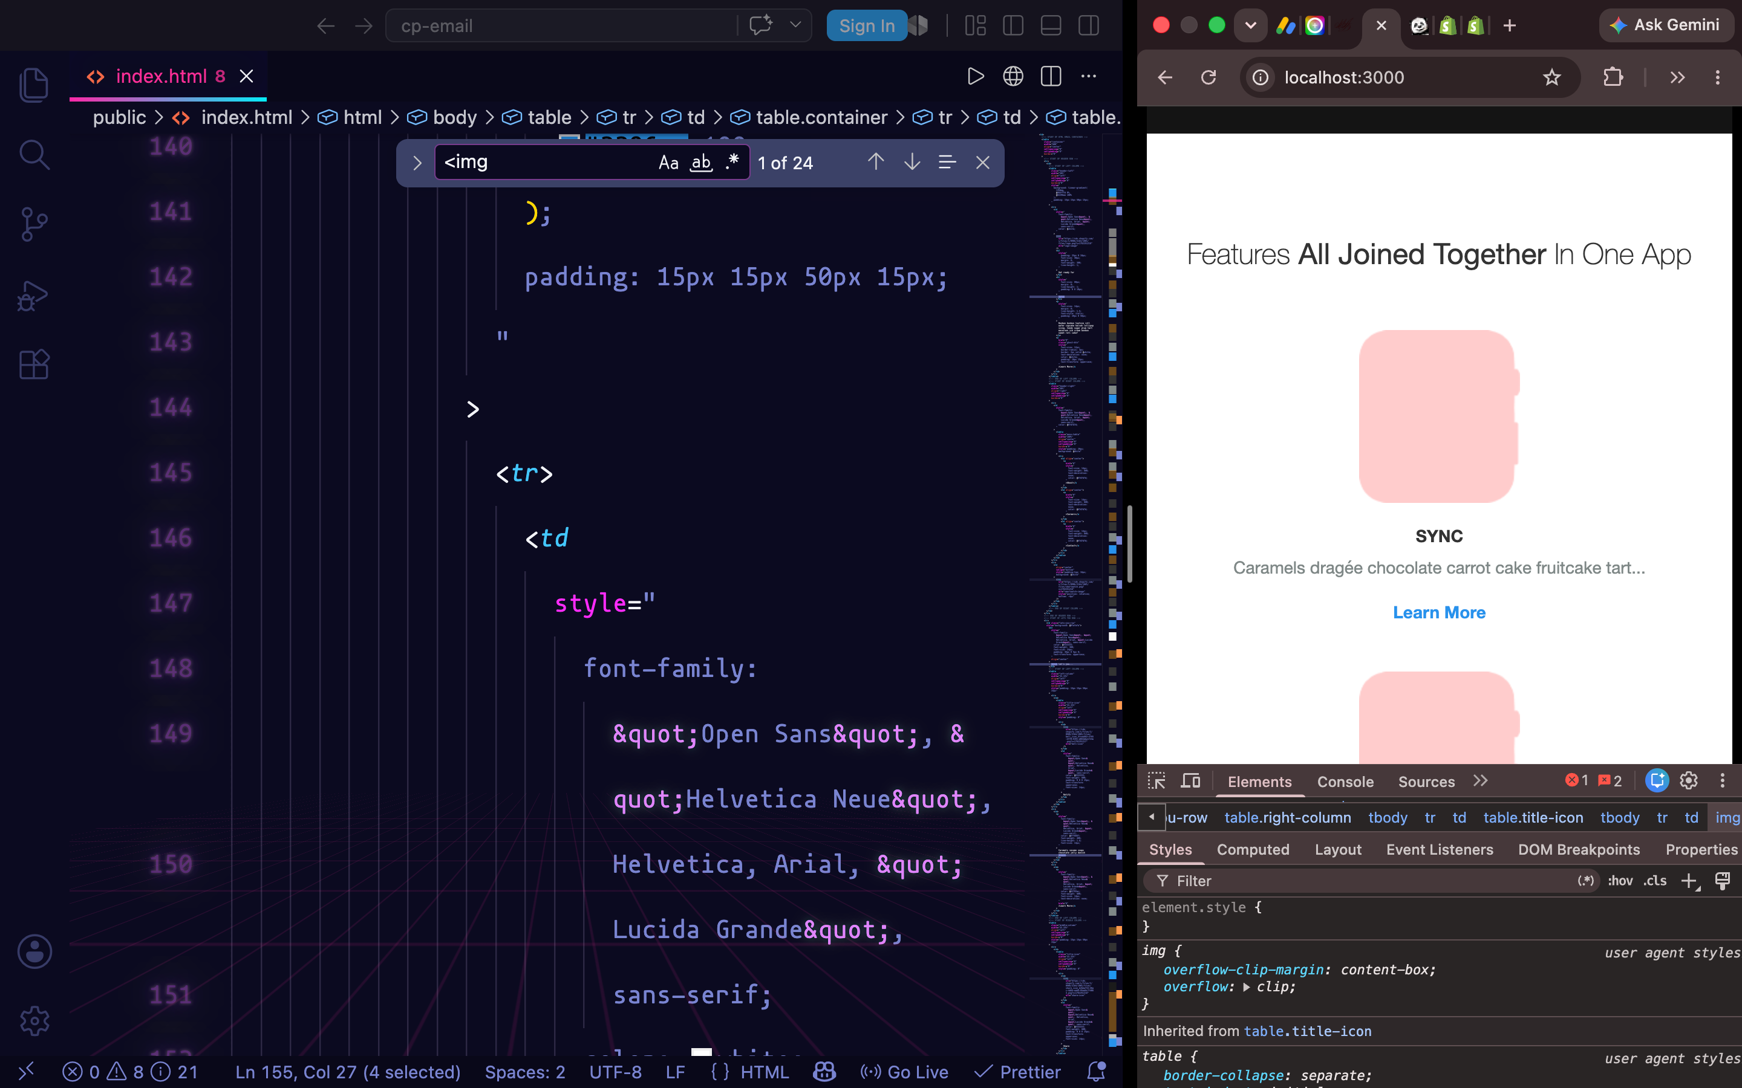Click the editor back navigation arrow
The height and width of the screenshot is (1088, 1742).
point(326,26)
